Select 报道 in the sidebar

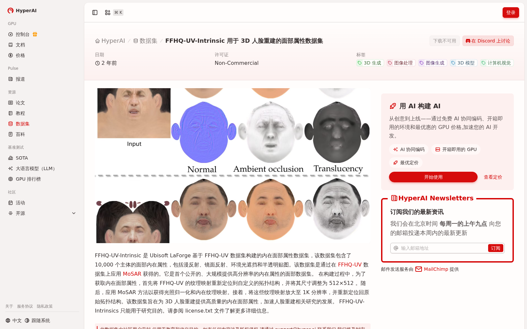pyautogui.click(x=42, y=79)
